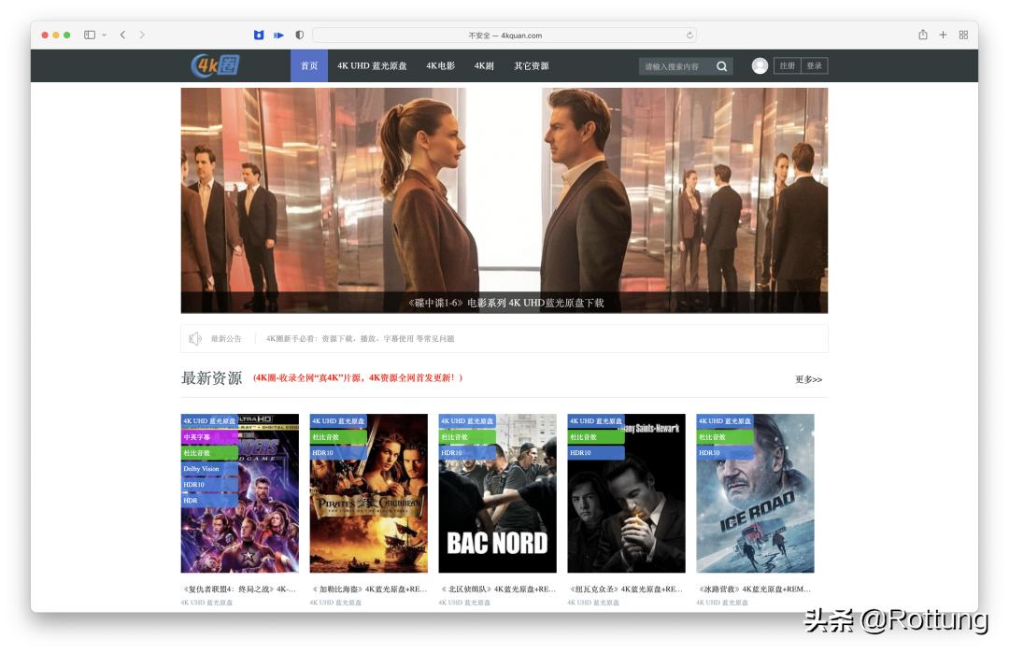Open the Safari share icon

point(923,35)
